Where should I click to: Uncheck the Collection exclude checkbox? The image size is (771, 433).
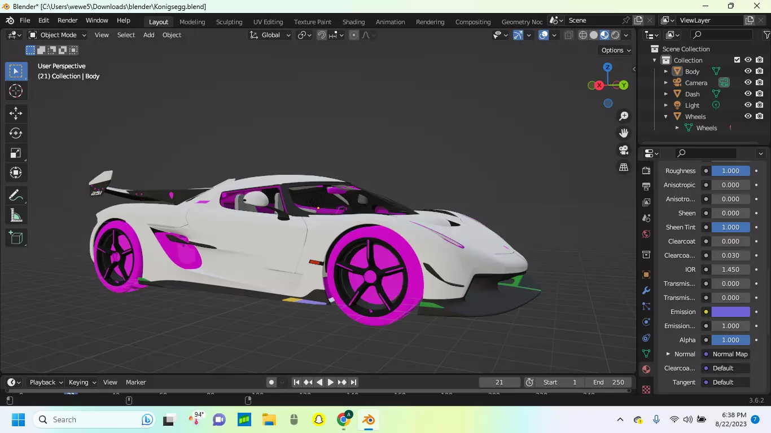click(x=737, y=60)
